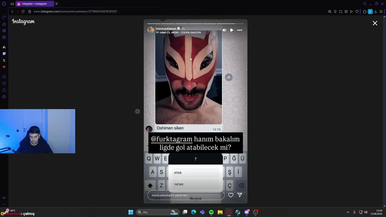Click the send/flow arrow icon in address bar
This screenshot has width=386, height=217.
(351, 11)
